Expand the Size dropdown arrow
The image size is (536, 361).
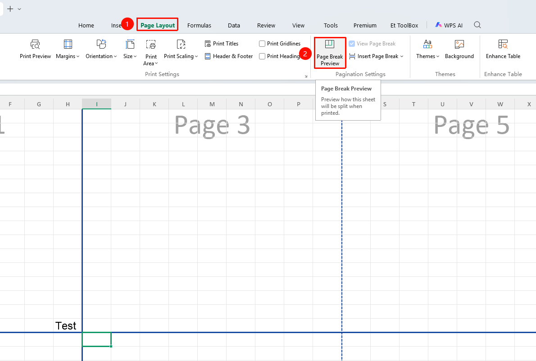pyautogui.click(x=135, y=57)
